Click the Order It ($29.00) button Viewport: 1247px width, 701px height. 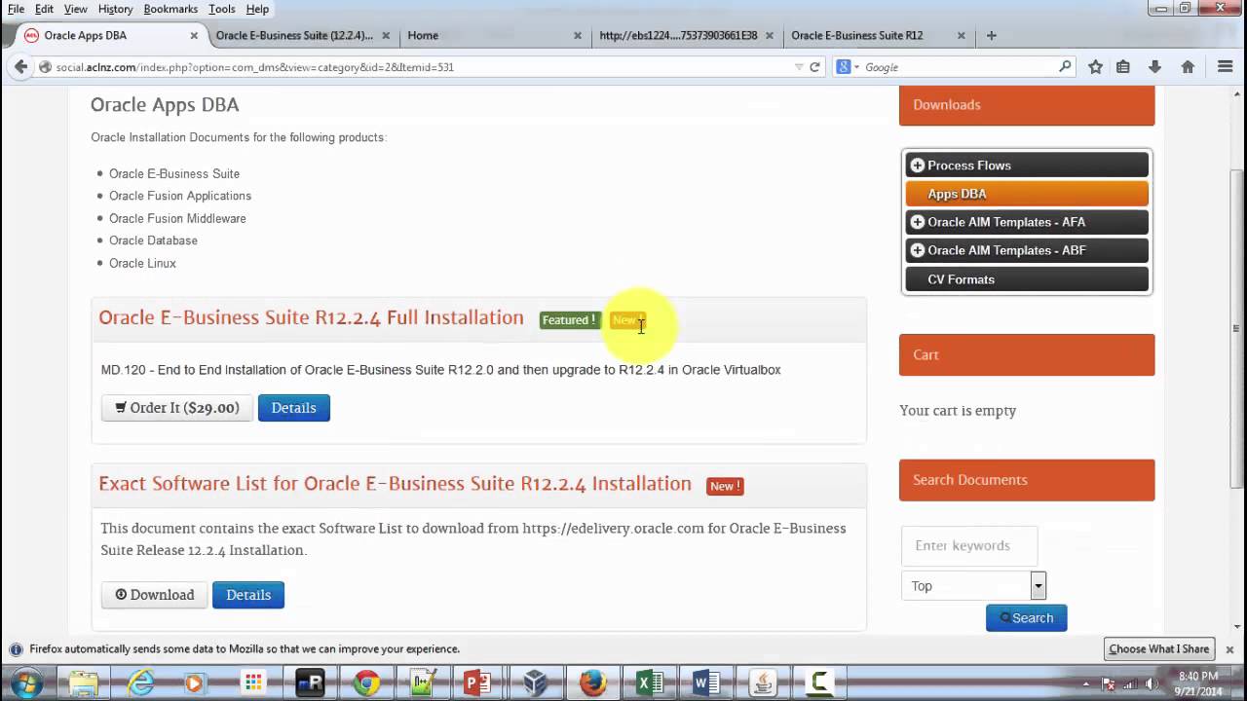point(176,408)
